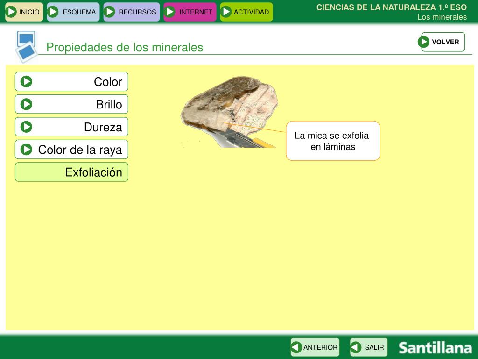Click the blue slides icon beside the title
478x359 pixels.
26,47
